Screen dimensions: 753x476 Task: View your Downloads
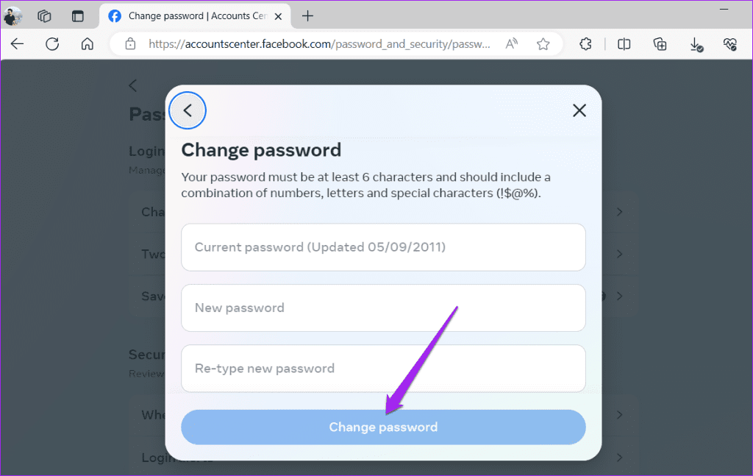click(x=696, y=44)
